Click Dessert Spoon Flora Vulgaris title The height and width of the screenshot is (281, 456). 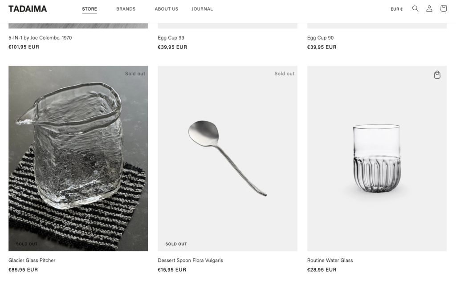click(x=190, y=260)
